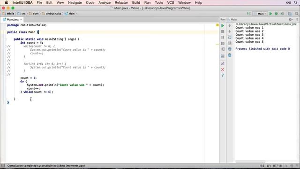
Task: Run Main with the green toolbar play button
Action: [x=270, y=14]
